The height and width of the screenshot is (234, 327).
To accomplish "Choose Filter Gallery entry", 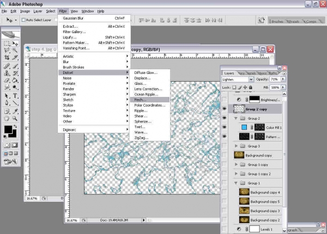I will (x=94, y=32).
